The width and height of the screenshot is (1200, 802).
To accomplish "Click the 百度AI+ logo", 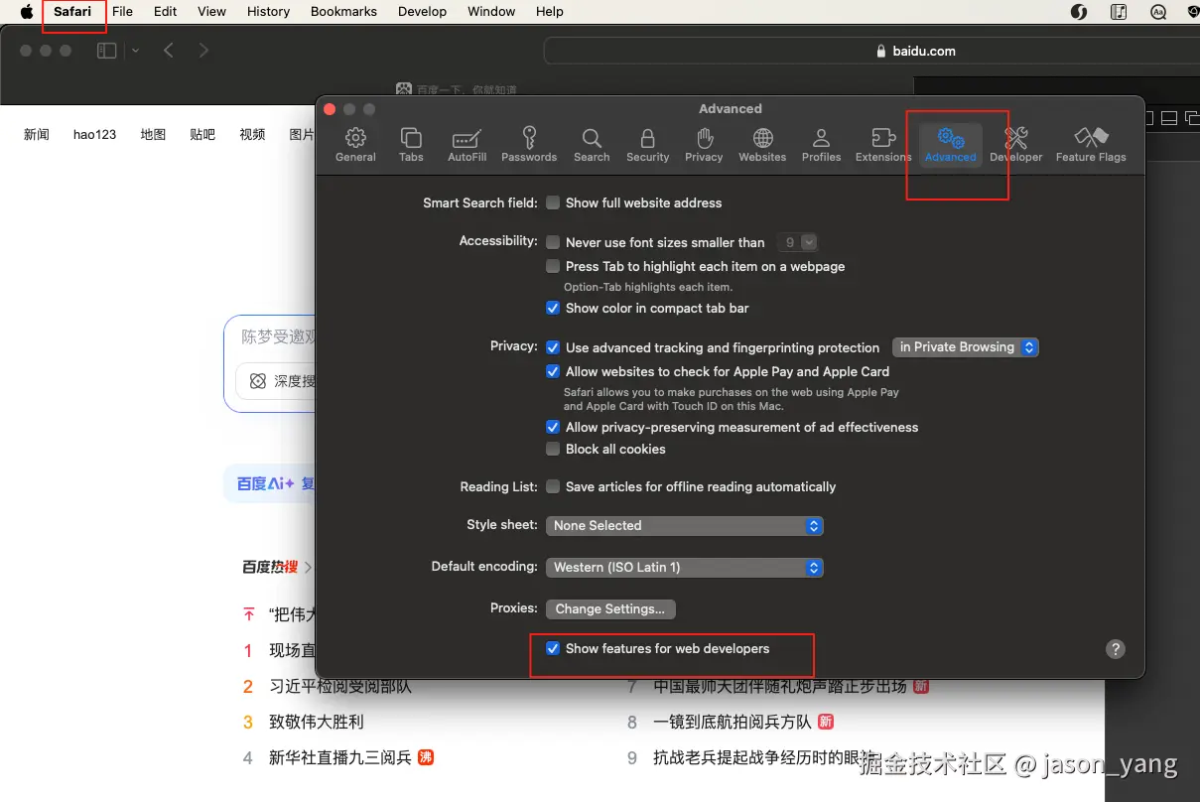I will click(265, 483).
